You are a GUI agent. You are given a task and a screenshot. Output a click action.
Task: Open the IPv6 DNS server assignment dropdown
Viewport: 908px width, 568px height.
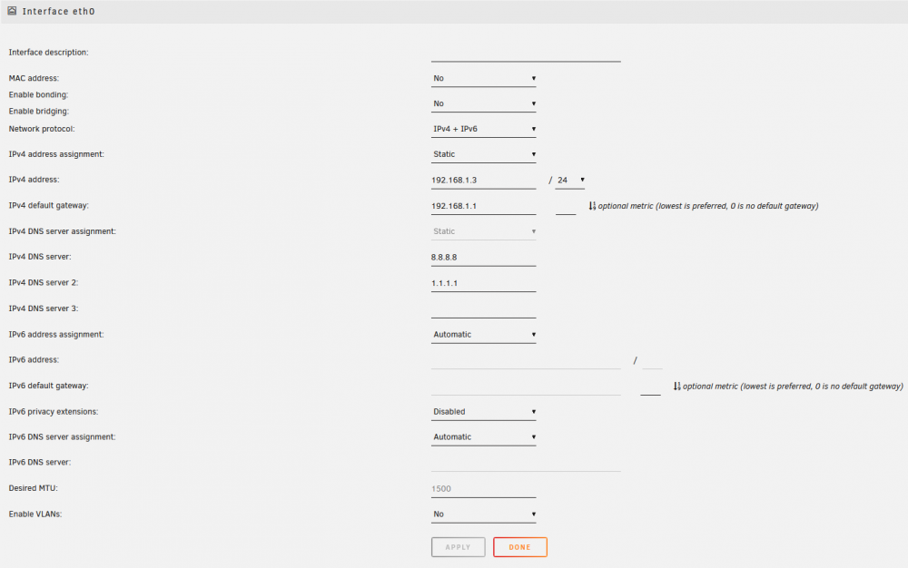(x=483, y=437)
